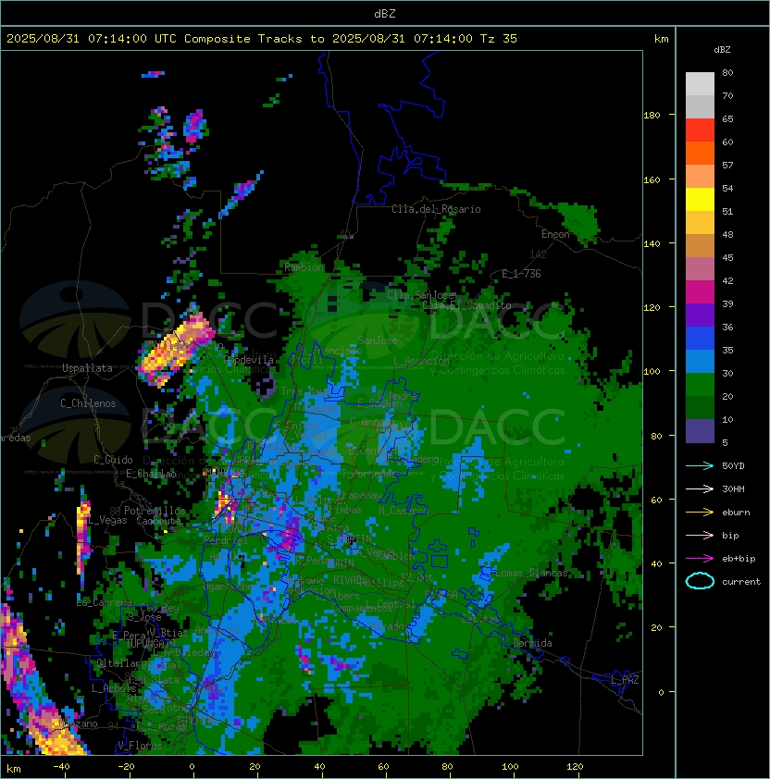Click the La_Carrera place label
The height and width of the screenshot is (779, 770).
[x=105, y=602]
